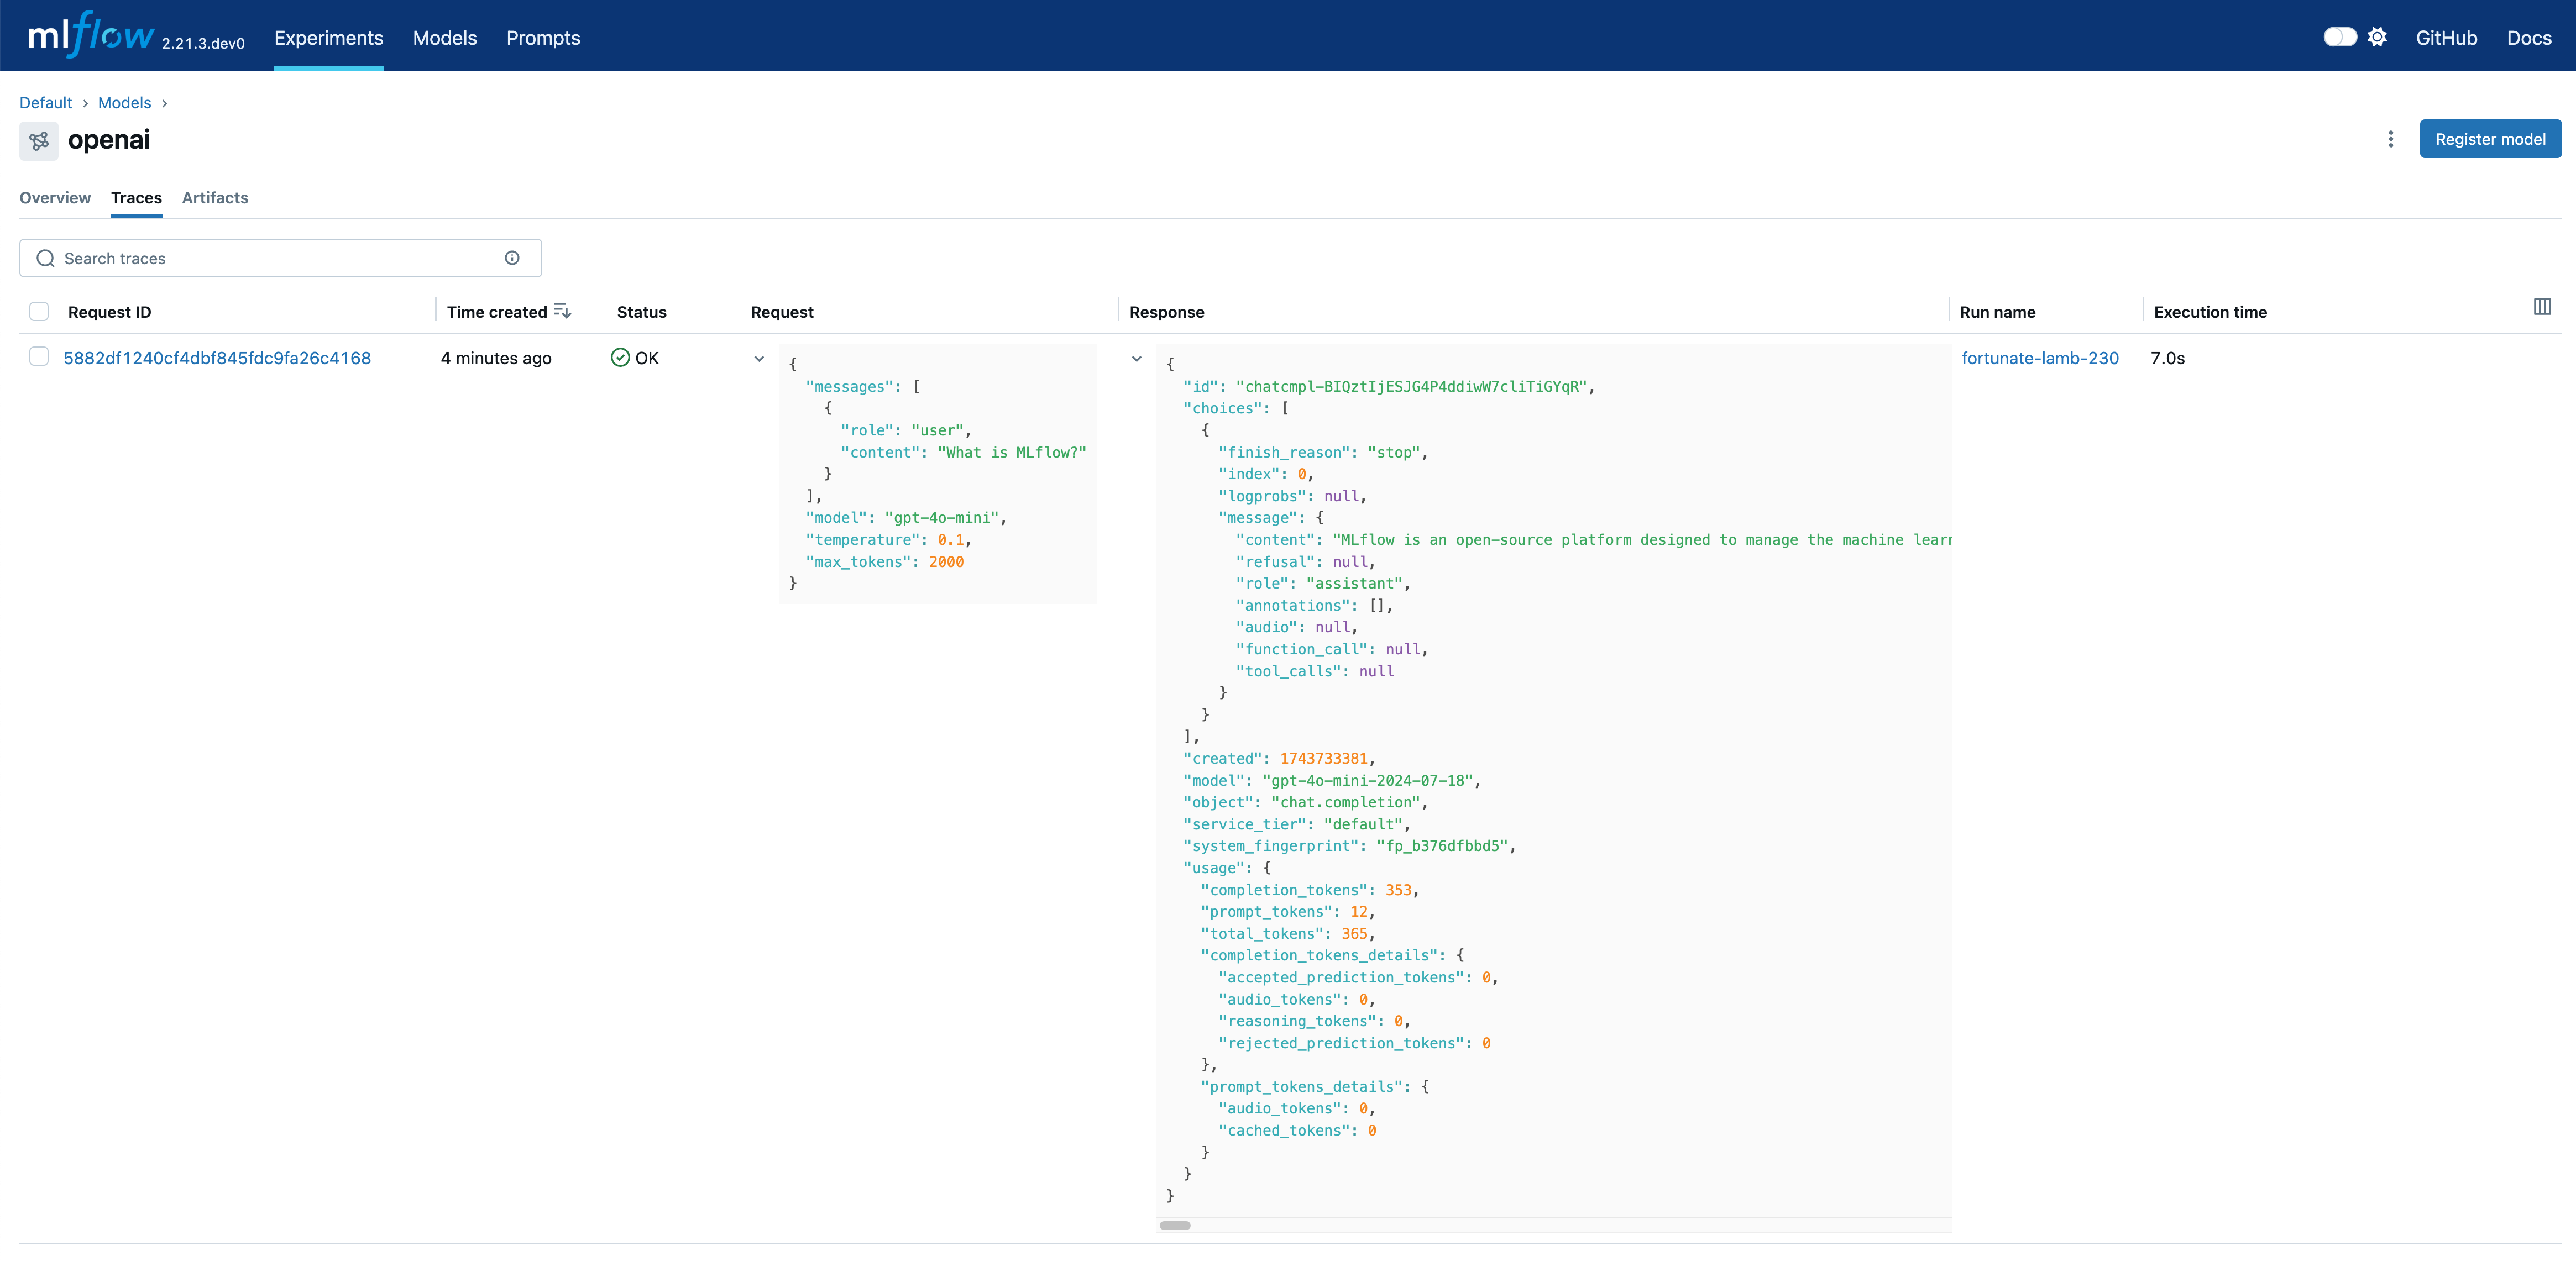Click the Response horizontal scrollbar thumb
The height and width of the screenshot is (1261, 2576).
[1175, 1225]
